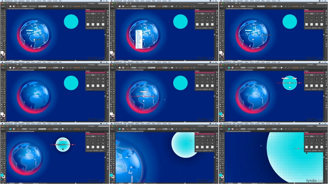Open the Screen dropdown on middle-right cyan circle
Screen dimensions: 328x184
coord(285,78)
